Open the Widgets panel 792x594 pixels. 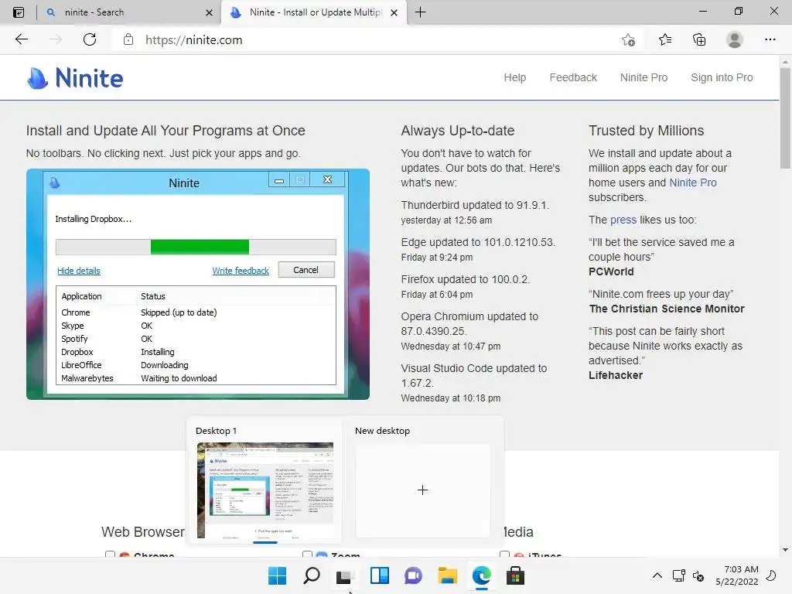click(x=379, y=575)
